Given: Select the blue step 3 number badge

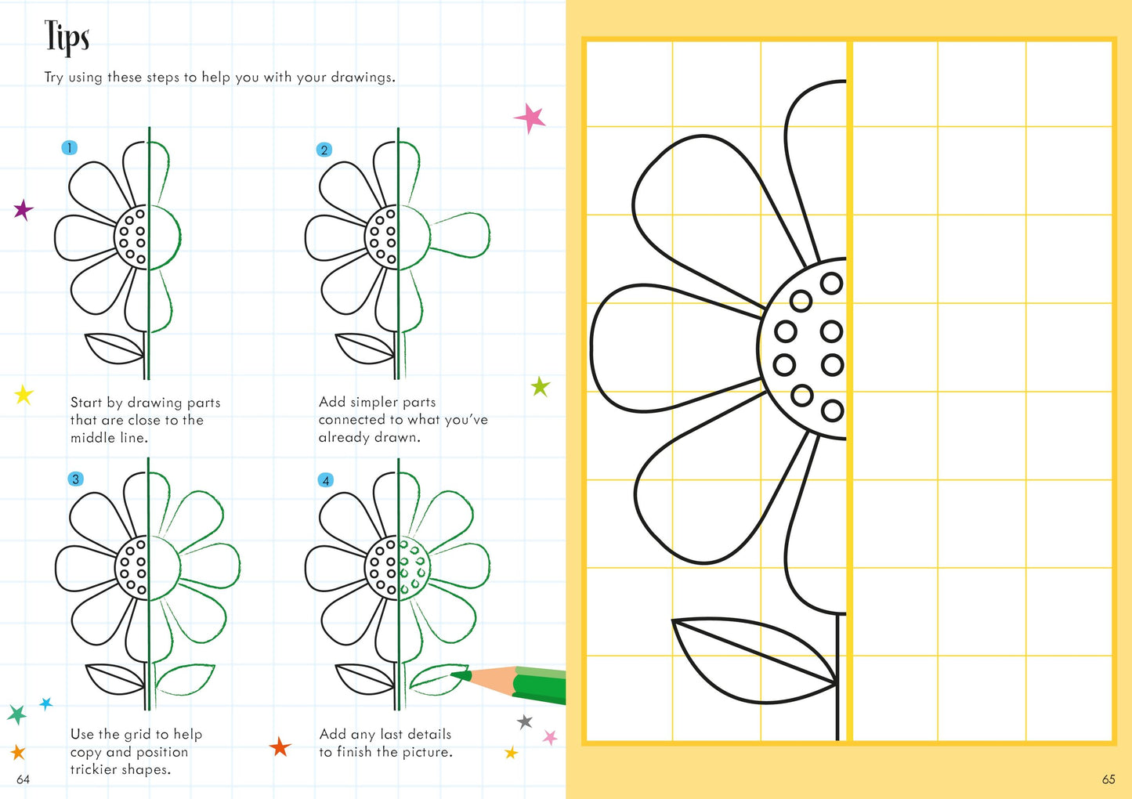Looking at the screenshot, I should pyautogui.click(x=75, y=479).
